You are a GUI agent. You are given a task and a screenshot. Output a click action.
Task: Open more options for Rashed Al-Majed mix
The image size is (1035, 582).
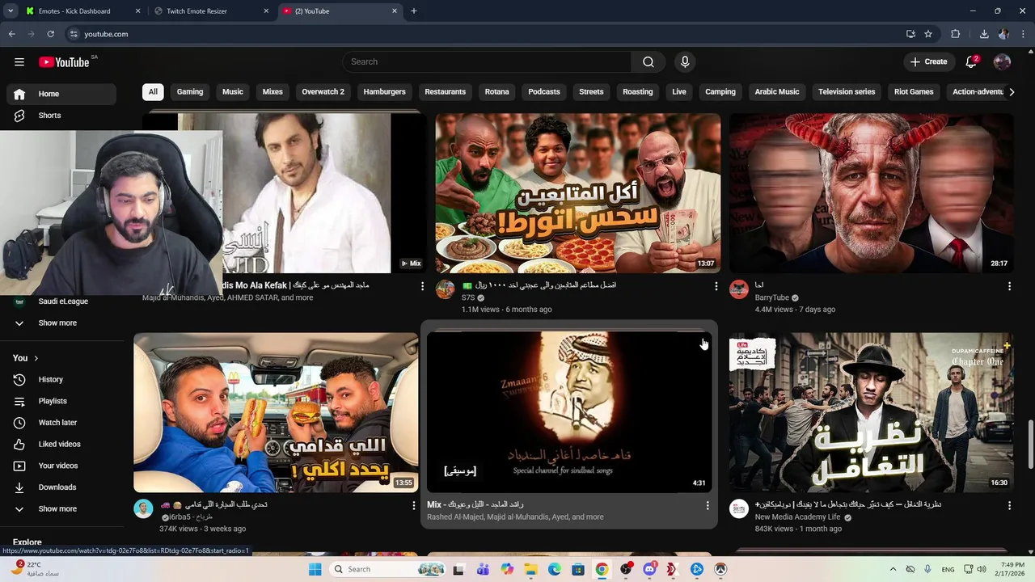point(708,505)
